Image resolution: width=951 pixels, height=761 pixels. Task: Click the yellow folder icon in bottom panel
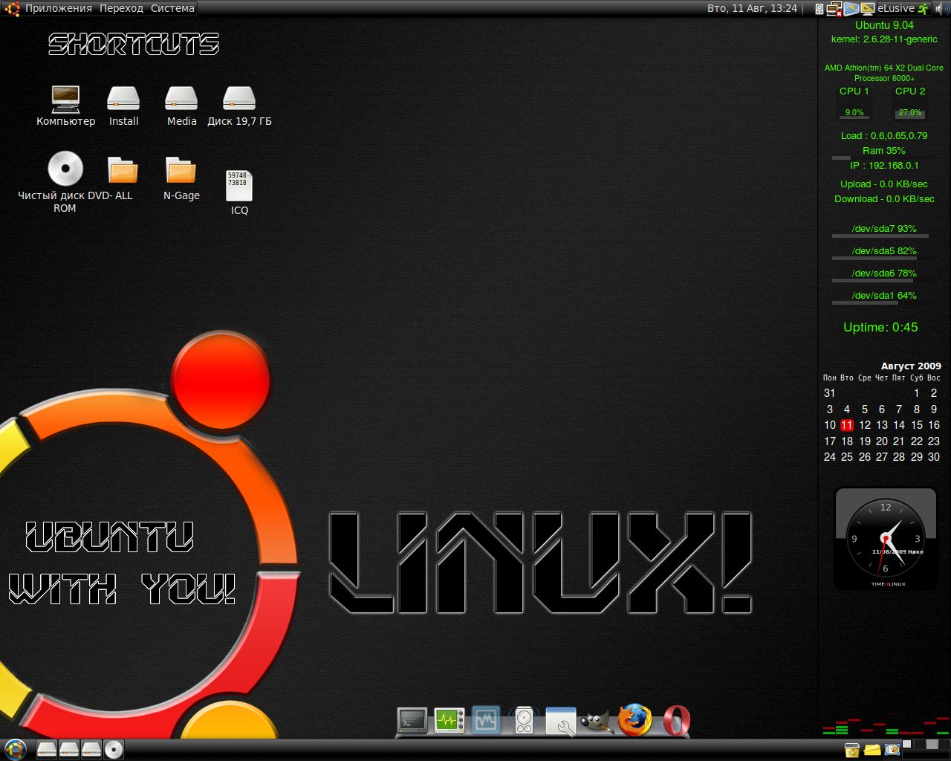(872, 751)
